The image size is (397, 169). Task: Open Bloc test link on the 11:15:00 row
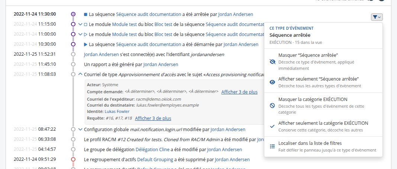(x=163, y=25)
